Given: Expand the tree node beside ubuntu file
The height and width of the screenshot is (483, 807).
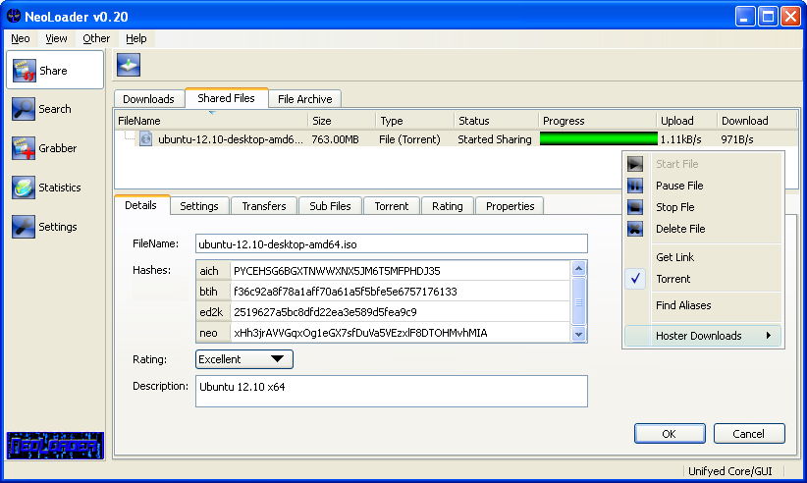Looking at the screenshot, I should click(129, 137).
